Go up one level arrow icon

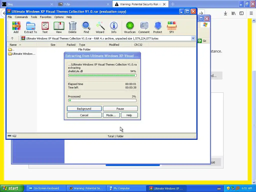tap(12, 38)
